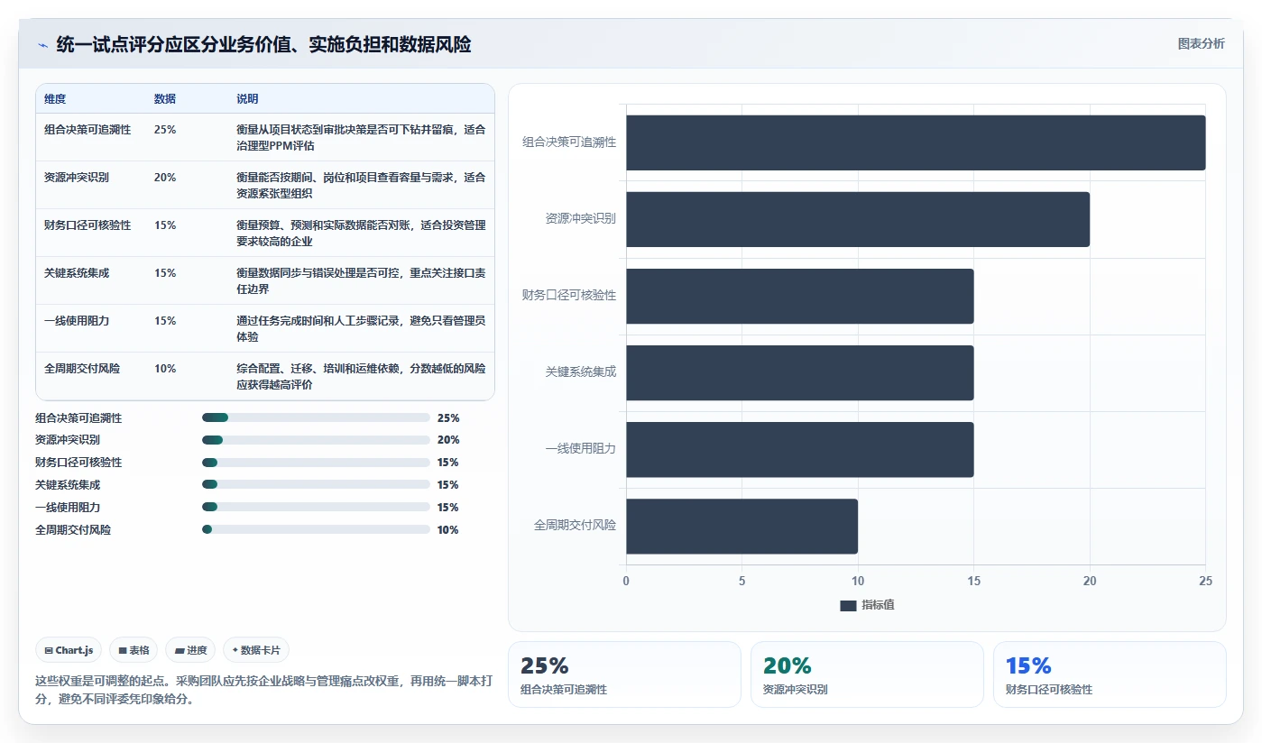Image resolution: width=1262 pixels, height=743 pixels.
Task: Click description starting 衡量预算、预测和实际数据
Action: pos(361,234)
